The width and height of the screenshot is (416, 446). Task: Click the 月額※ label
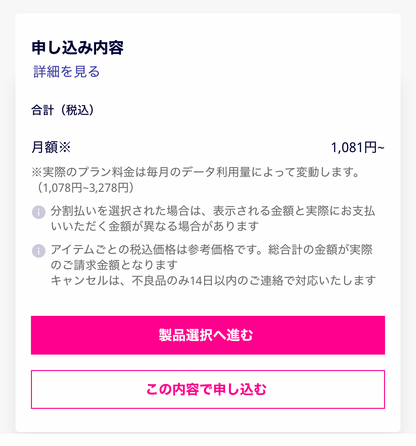pyautogui.click(x=51, y=147)
